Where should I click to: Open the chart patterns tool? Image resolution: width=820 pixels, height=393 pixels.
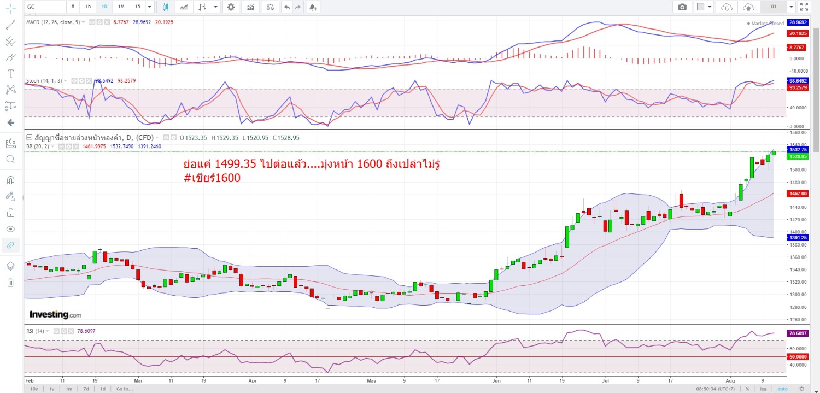(10, 90)
